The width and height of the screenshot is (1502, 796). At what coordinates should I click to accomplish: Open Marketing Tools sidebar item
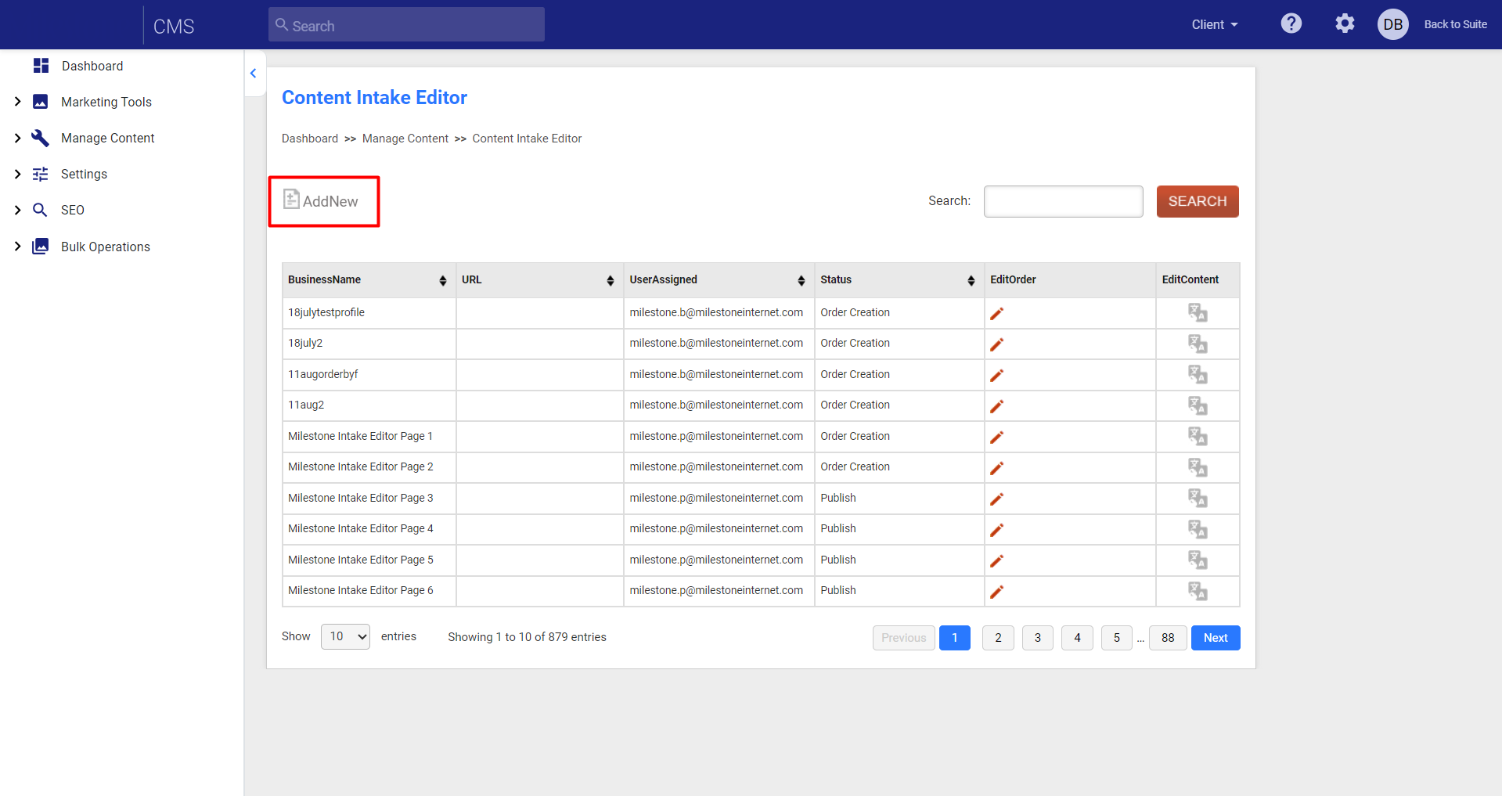[x=106, y=102]
